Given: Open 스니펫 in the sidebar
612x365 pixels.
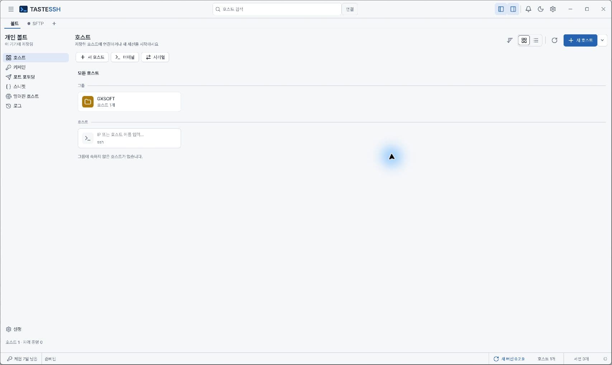Looking at the screenshot, I should coord(35,87).
